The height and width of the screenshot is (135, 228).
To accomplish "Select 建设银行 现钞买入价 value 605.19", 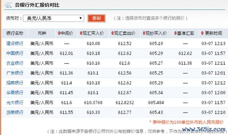I will click(x=156, y=43).
